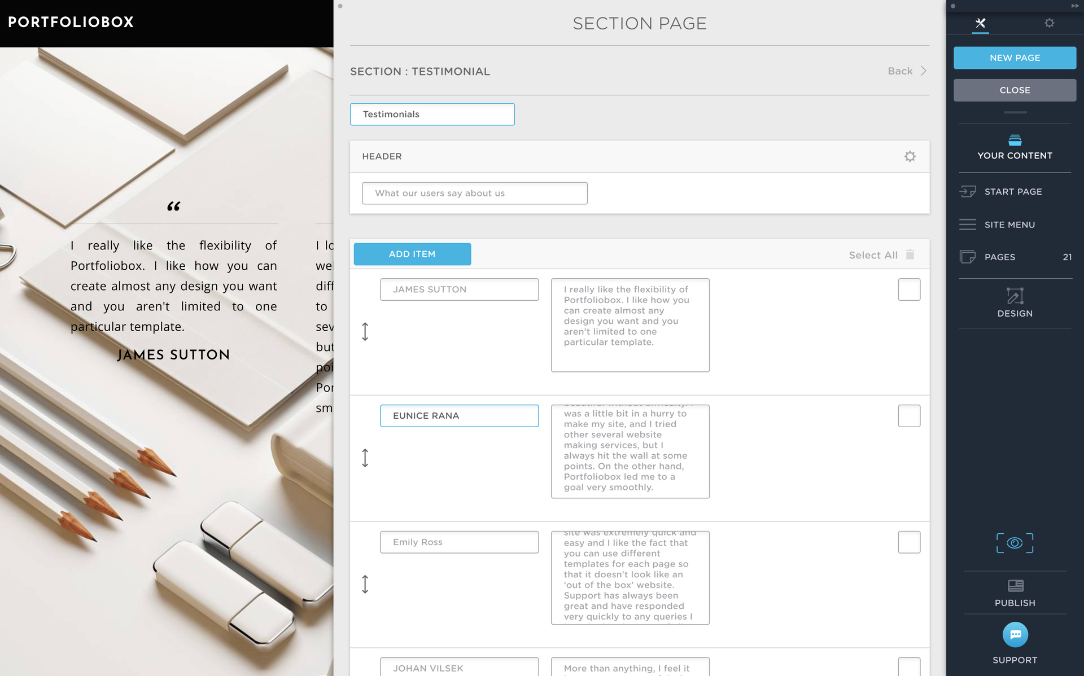Click the pages count 21

1067,257
